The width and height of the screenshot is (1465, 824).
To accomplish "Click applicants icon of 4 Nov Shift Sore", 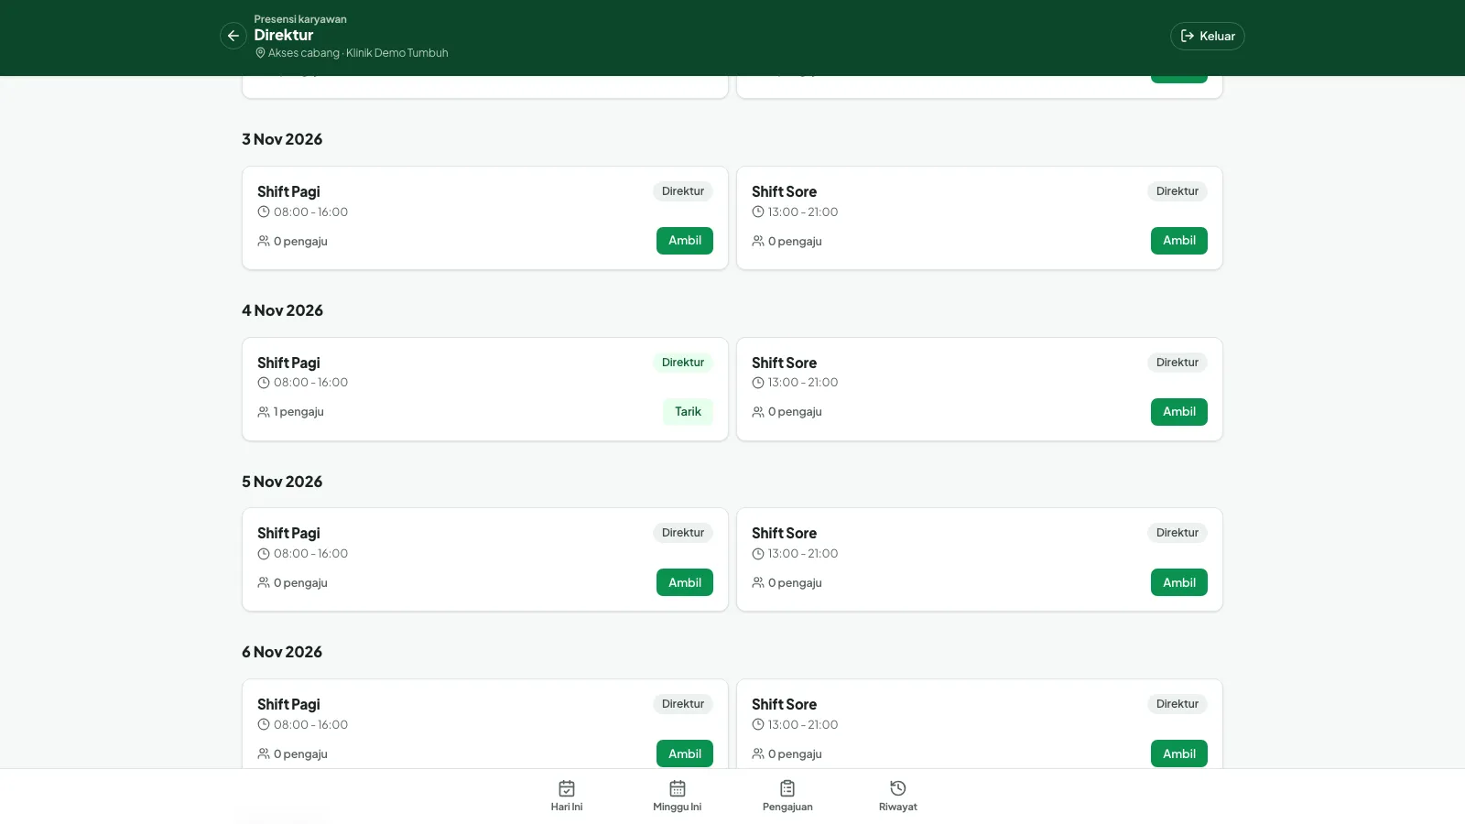I will (x=758, y=412).
